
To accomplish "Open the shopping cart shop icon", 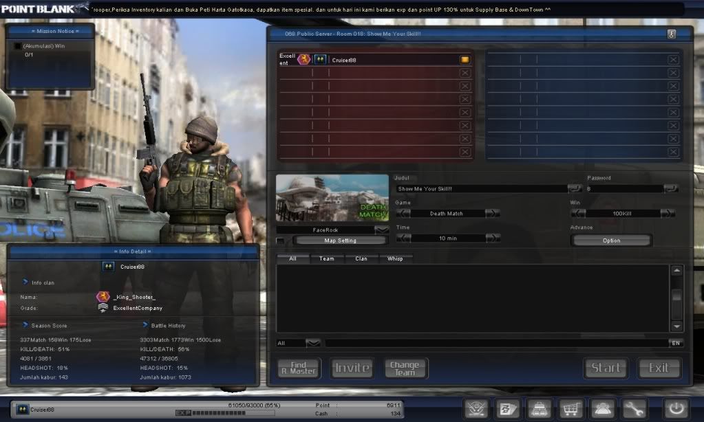I will tap(570, 408).
